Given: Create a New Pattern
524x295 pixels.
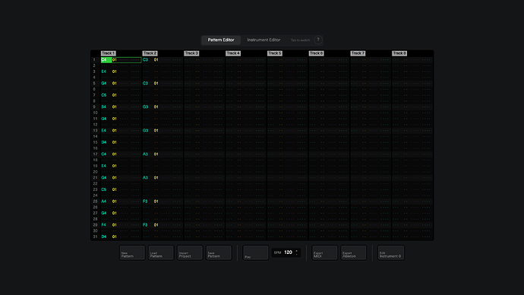Looking at the screenshot, I should tap(132, 253).
